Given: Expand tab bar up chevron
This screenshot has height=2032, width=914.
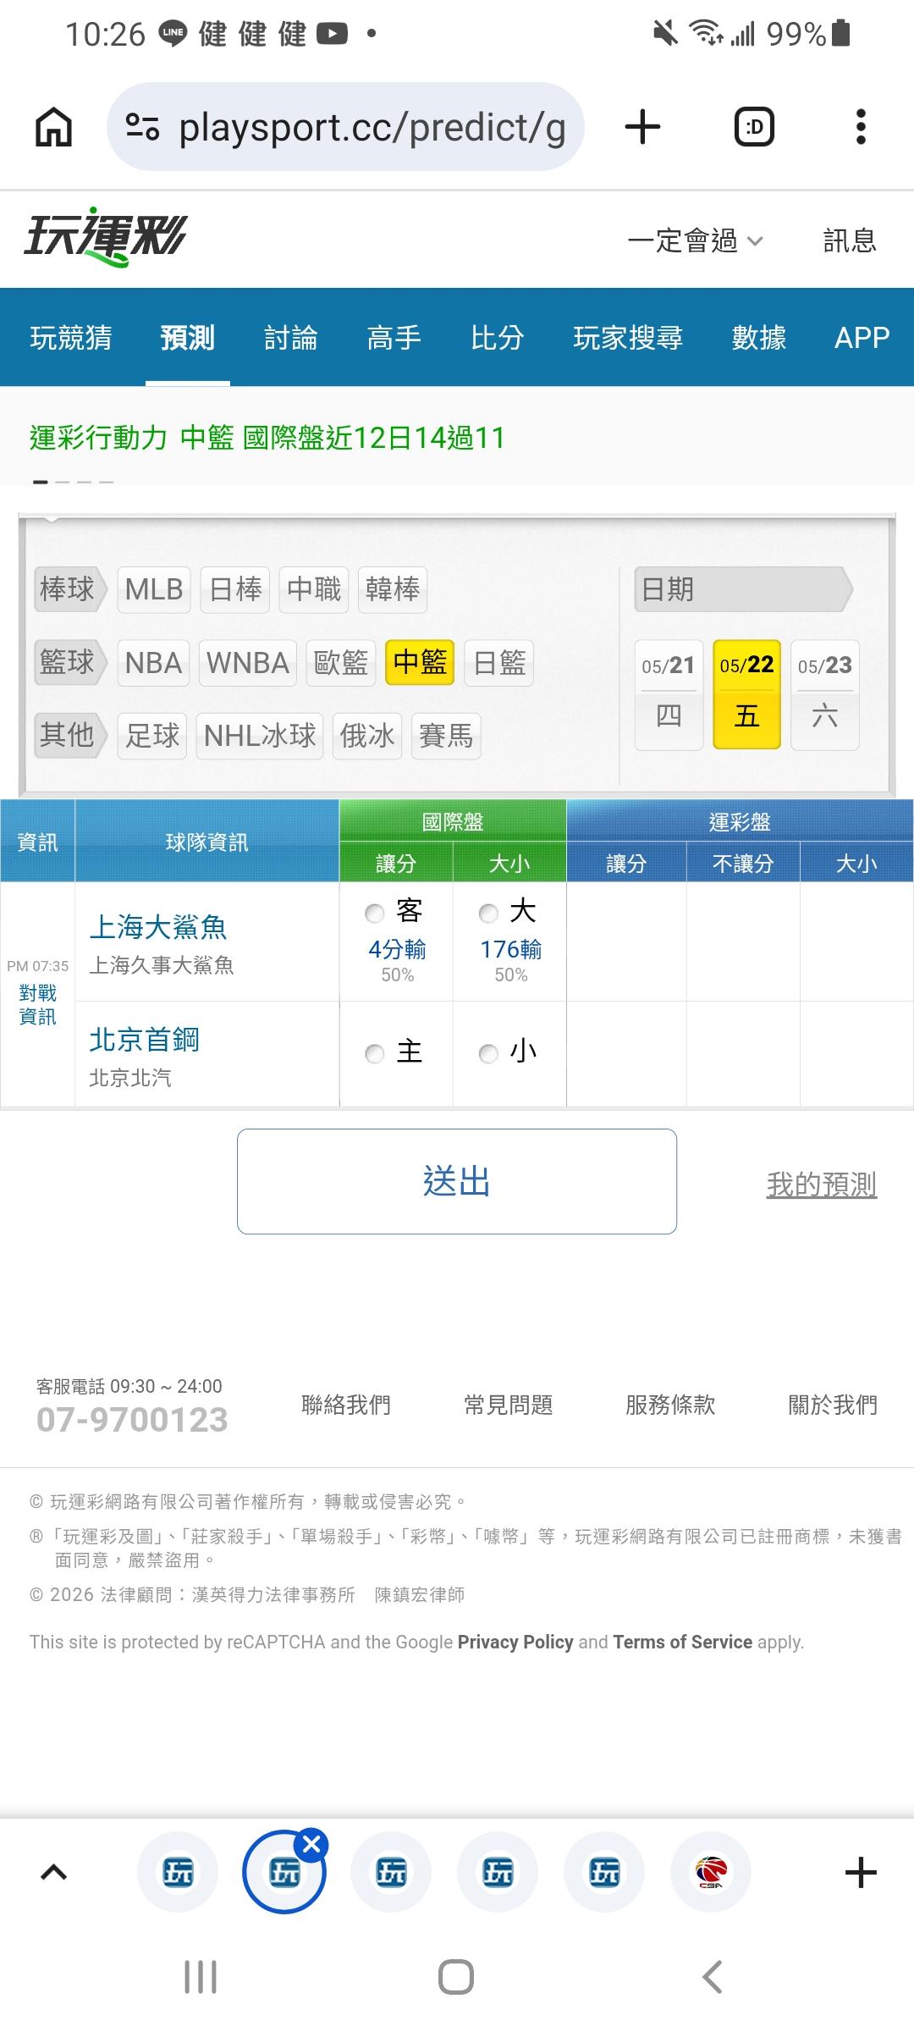Looking at the screenshot, I should click(x=54, y=1872).
